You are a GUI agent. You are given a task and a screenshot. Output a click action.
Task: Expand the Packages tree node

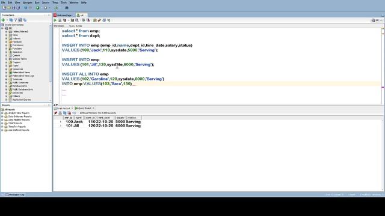[x=6, y=42]
